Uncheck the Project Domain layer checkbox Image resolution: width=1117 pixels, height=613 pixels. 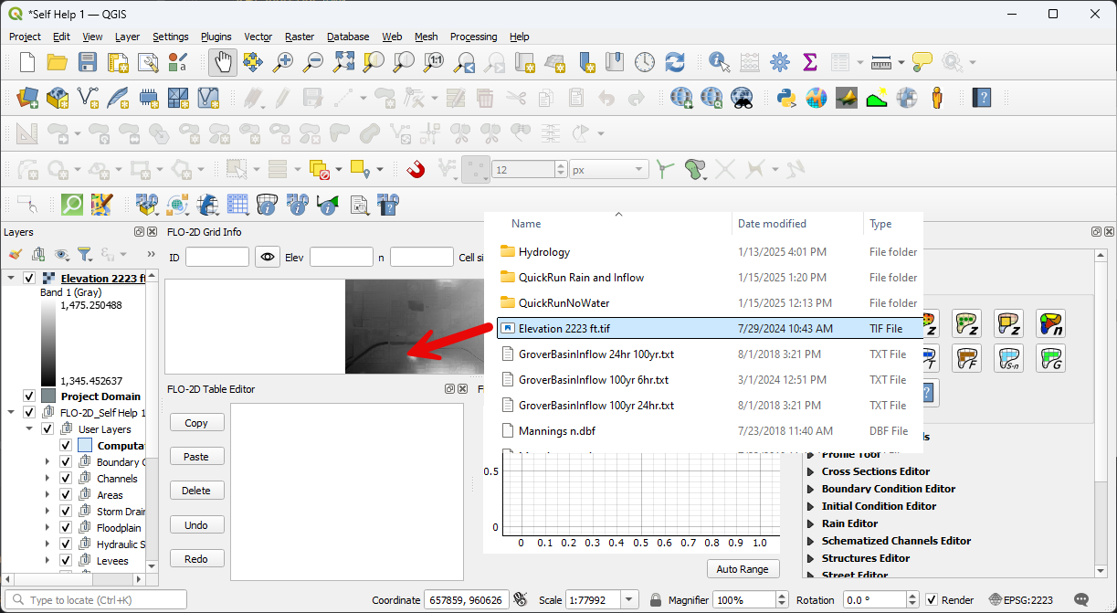(29, 396)
